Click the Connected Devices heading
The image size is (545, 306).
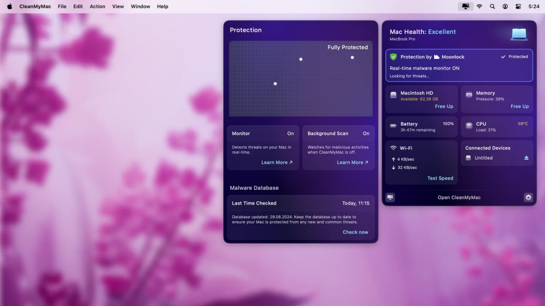tap(488, 148)
